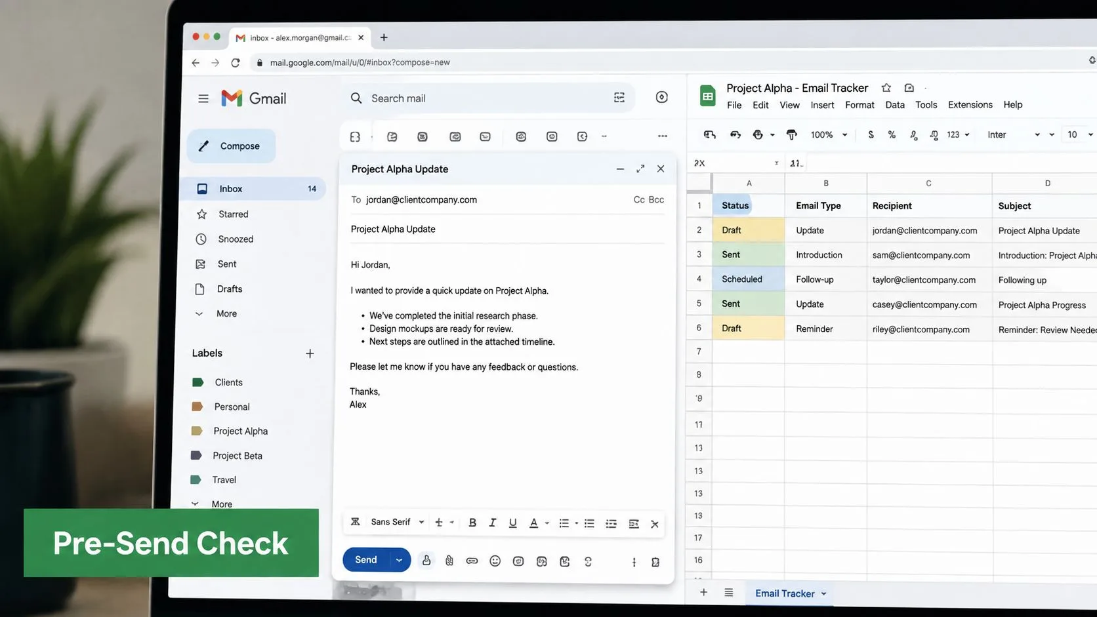Open Sans Serif font dropdown
Screen dimensions: 1097x617
pos(398,522)
